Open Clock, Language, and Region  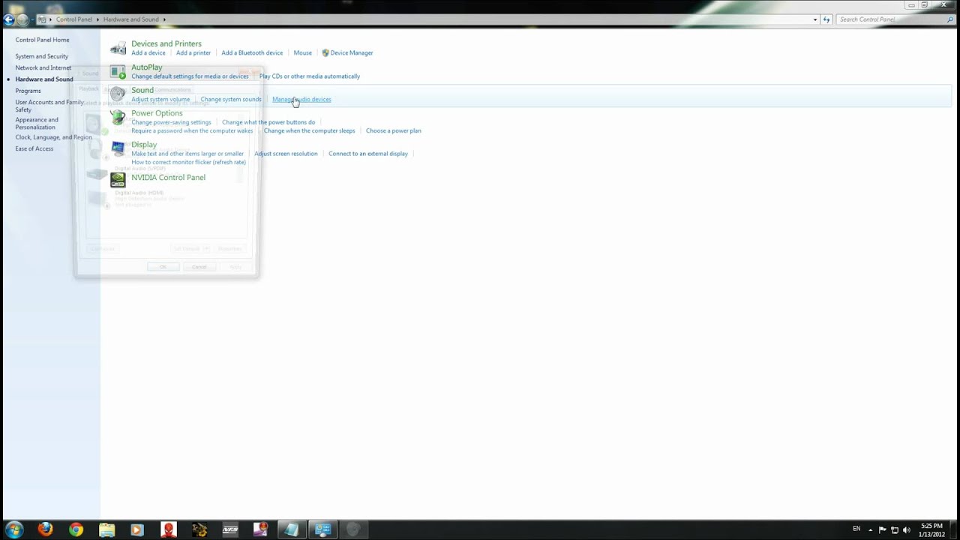[53, 137]
